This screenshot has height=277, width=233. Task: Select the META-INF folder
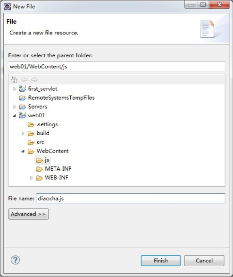54,169
